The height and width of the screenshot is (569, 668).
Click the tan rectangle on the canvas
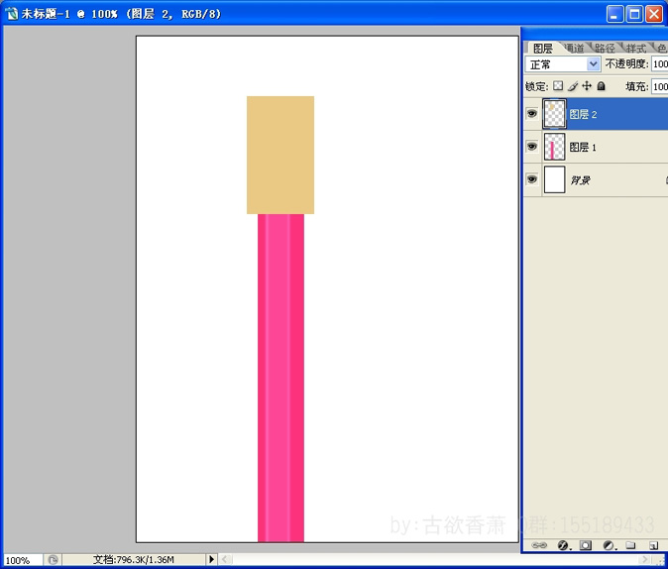pos(280,155)
